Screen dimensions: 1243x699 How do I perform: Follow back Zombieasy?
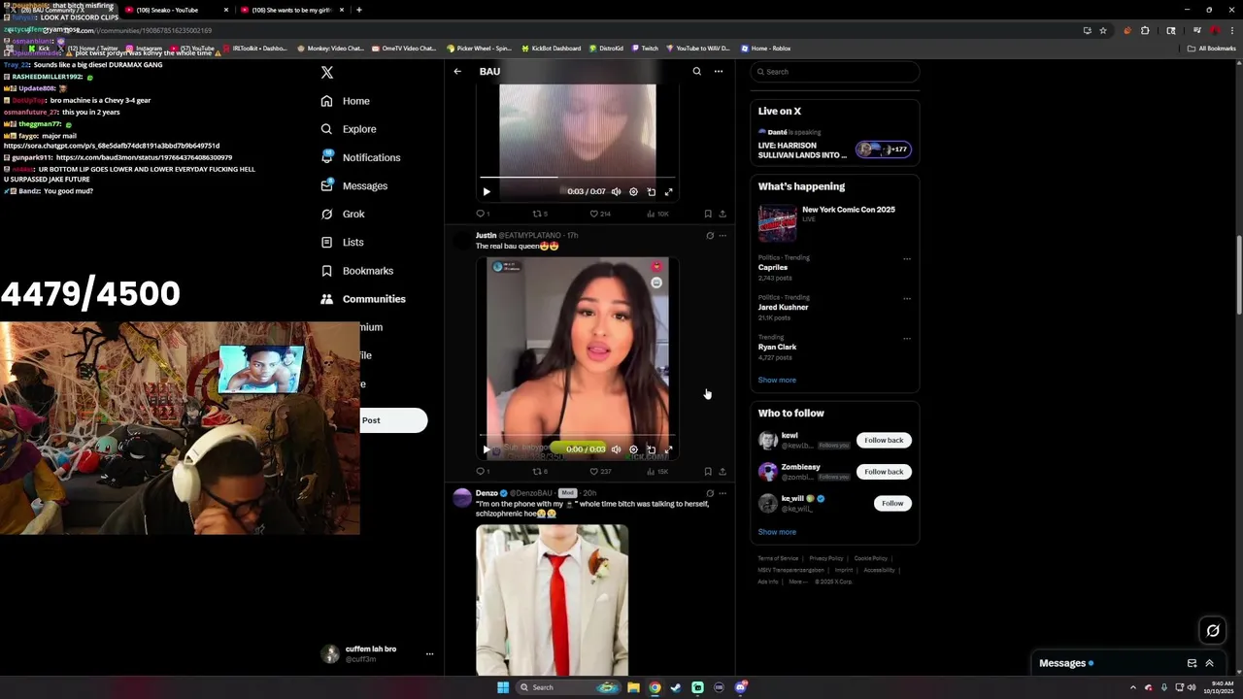(884, 472)
